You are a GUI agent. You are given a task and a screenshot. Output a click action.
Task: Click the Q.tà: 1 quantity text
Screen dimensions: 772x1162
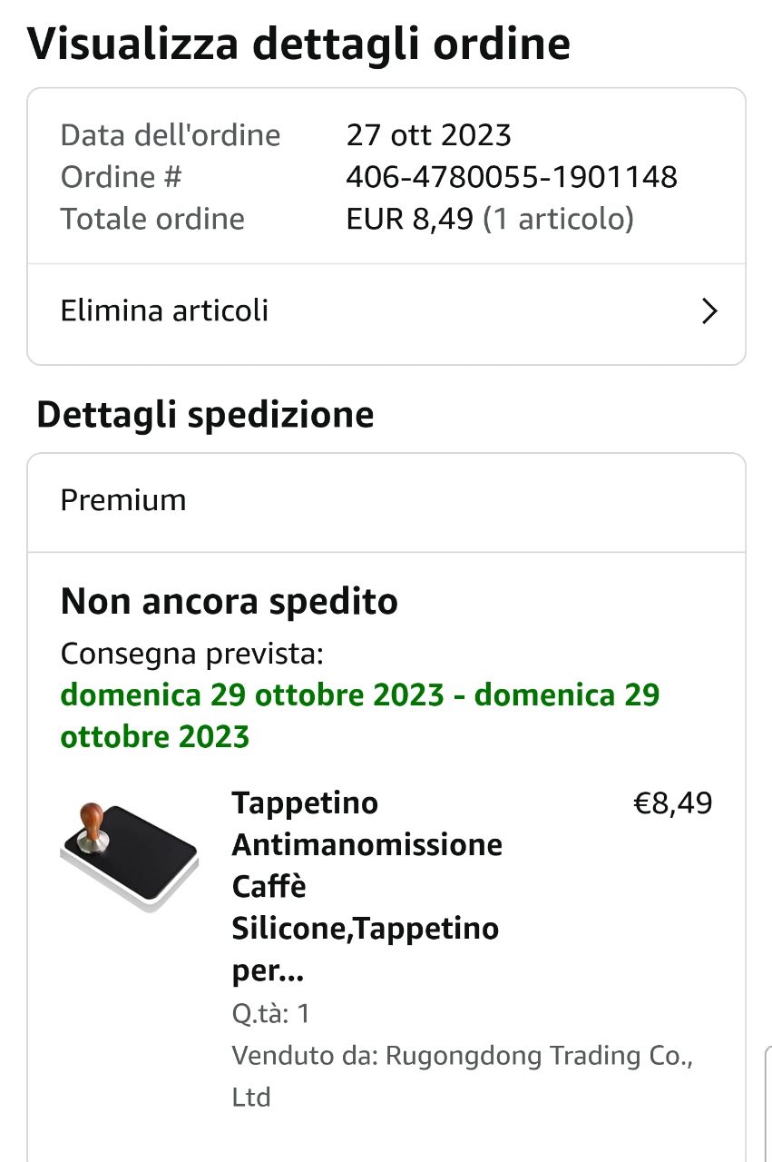point(270,1013)
